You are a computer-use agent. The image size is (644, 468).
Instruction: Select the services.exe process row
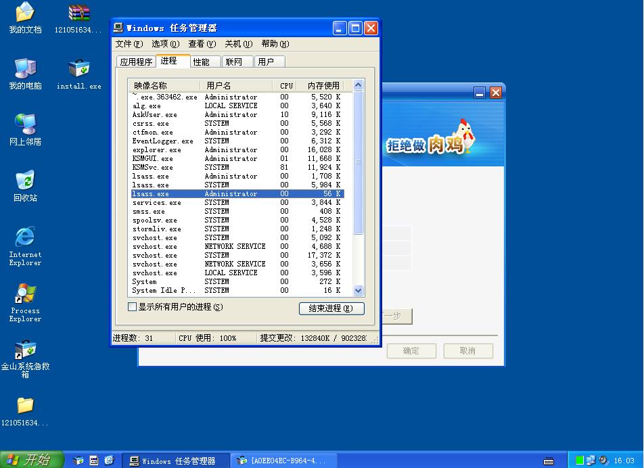[237, 202]
